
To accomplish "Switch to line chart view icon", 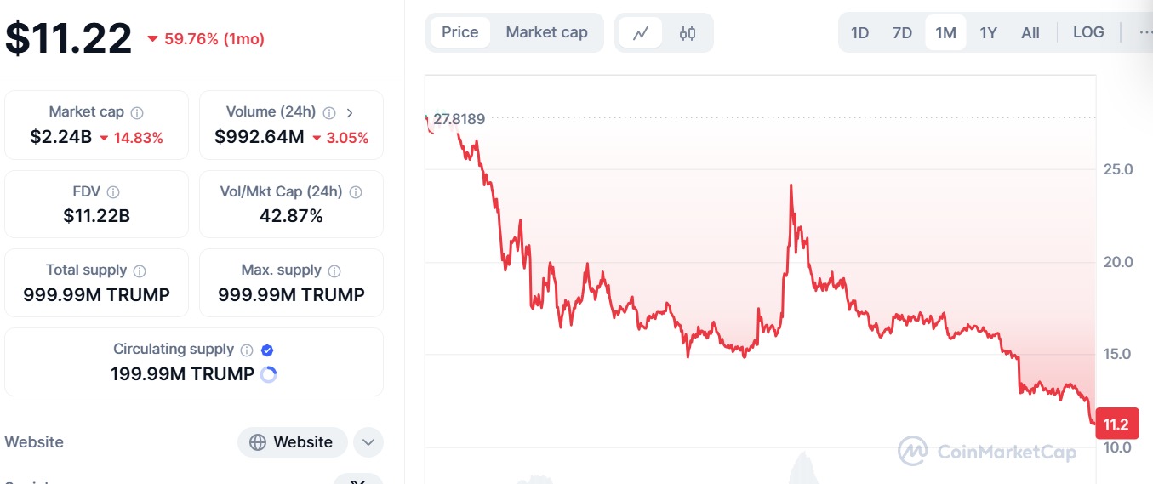I will 640,33.
